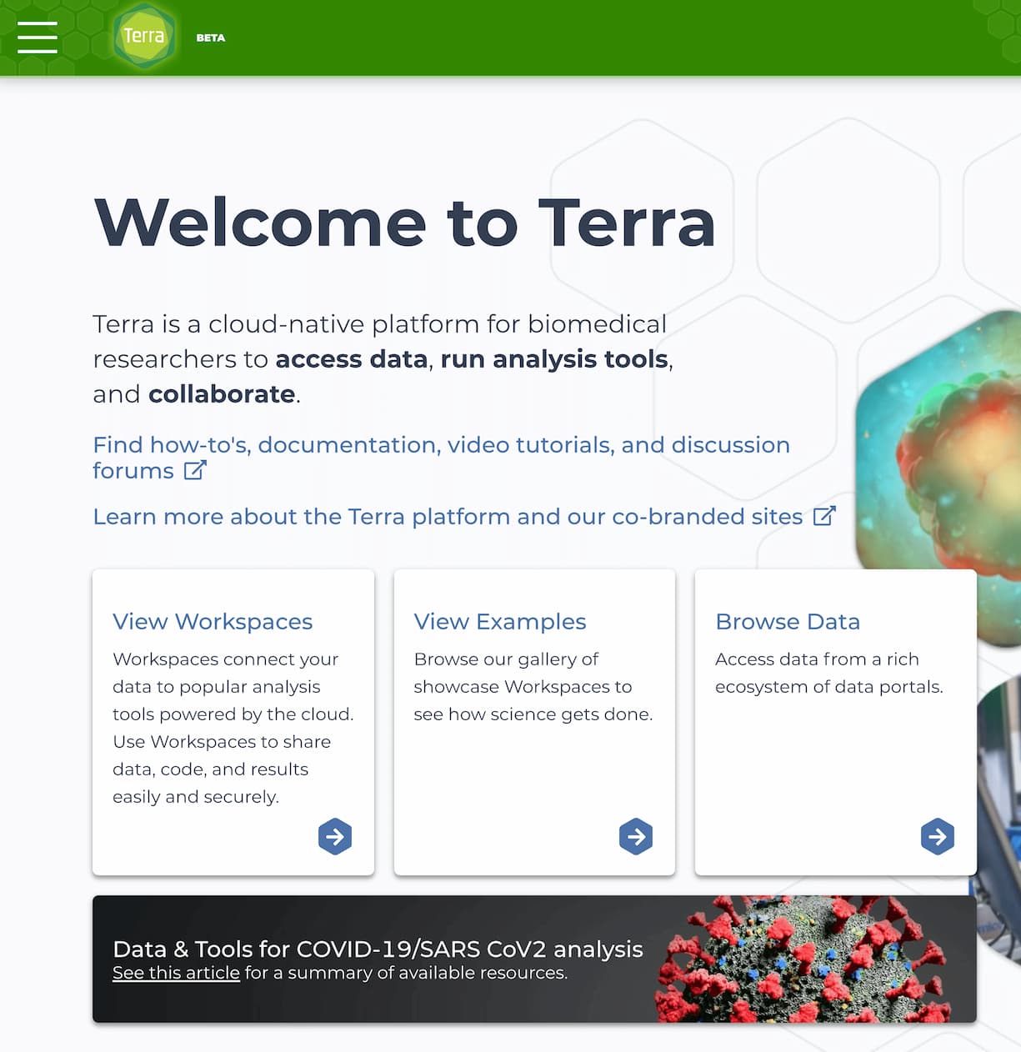The width and height of the screenshot is (1021, 1052).
Task: Click external-link icon after 'discussion forums'
Action: (195, 470)
